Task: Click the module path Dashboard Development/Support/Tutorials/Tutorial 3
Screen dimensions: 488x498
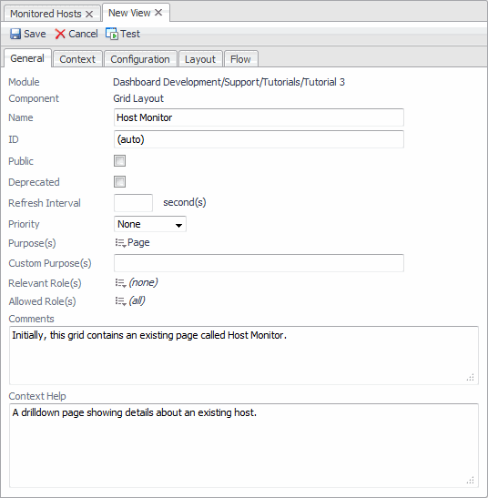Action: click(x=229, y=82)
